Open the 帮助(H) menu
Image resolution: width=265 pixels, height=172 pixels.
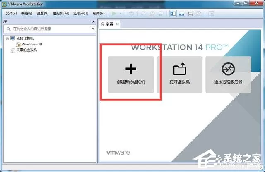[x=99, y=13]
